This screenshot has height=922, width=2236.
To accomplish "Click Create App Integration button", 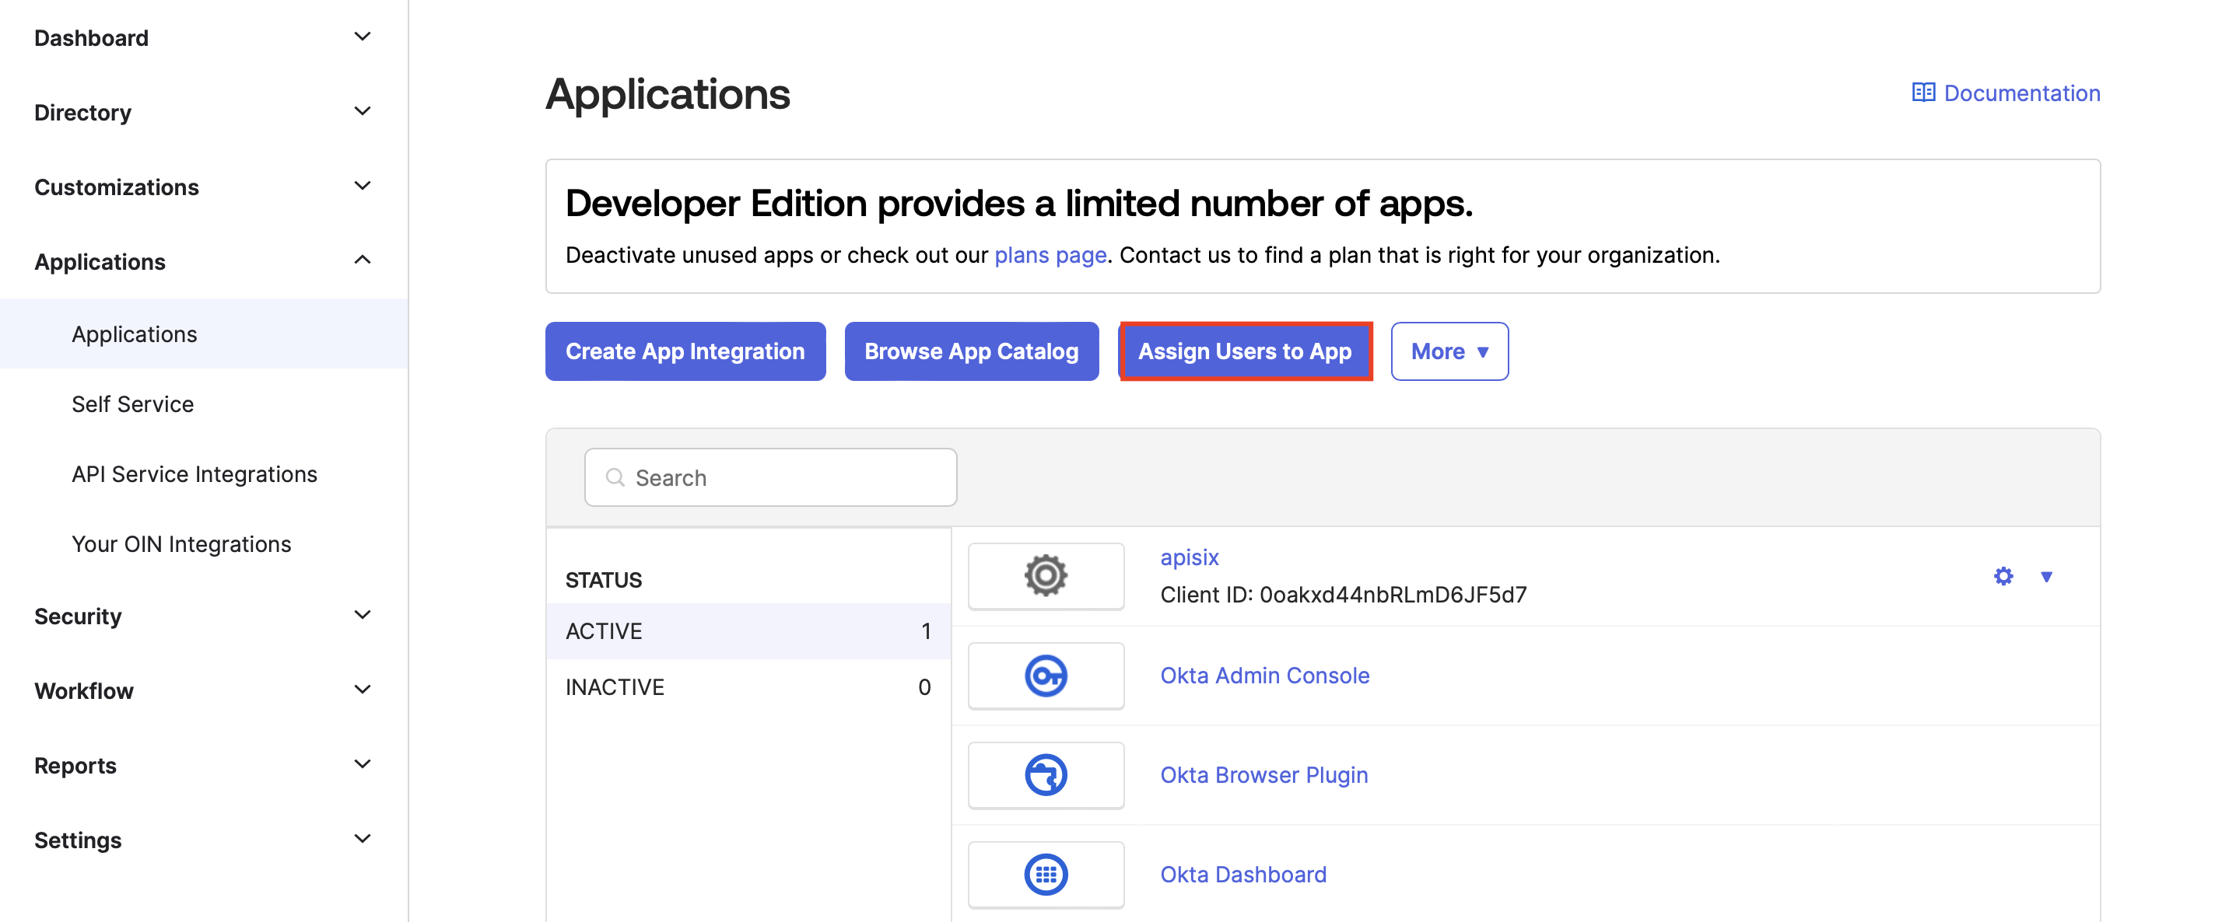I will click(x=685, y=351).
